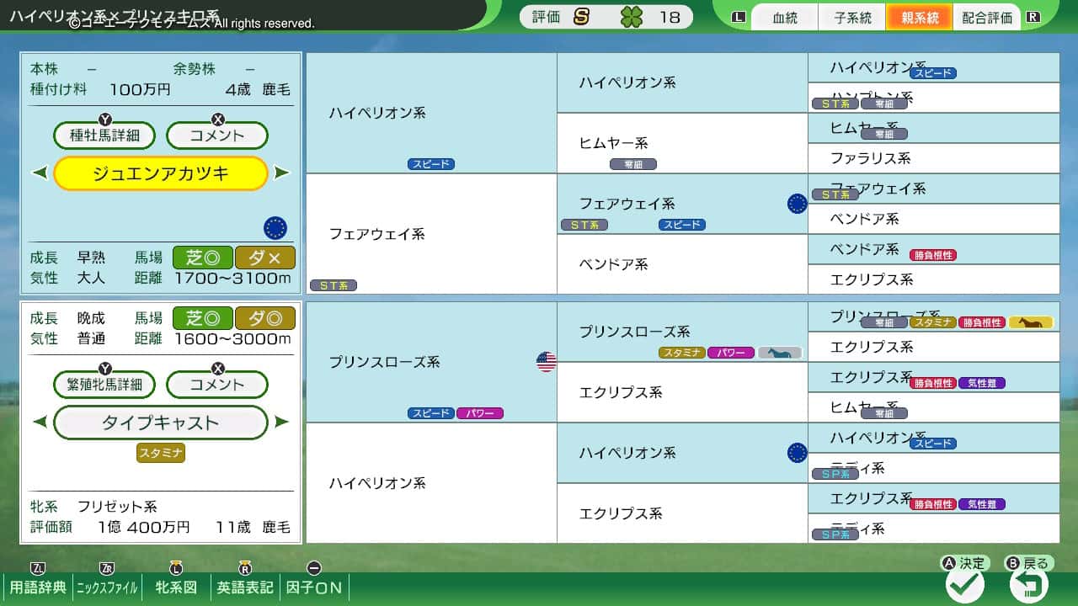Click the US flag in プリンスローズ系 cell

(x=547, y=362)
